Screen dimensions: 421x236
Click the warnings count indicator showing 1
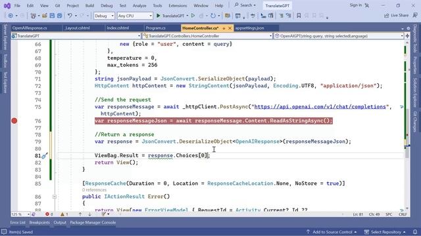coord(64,214)
